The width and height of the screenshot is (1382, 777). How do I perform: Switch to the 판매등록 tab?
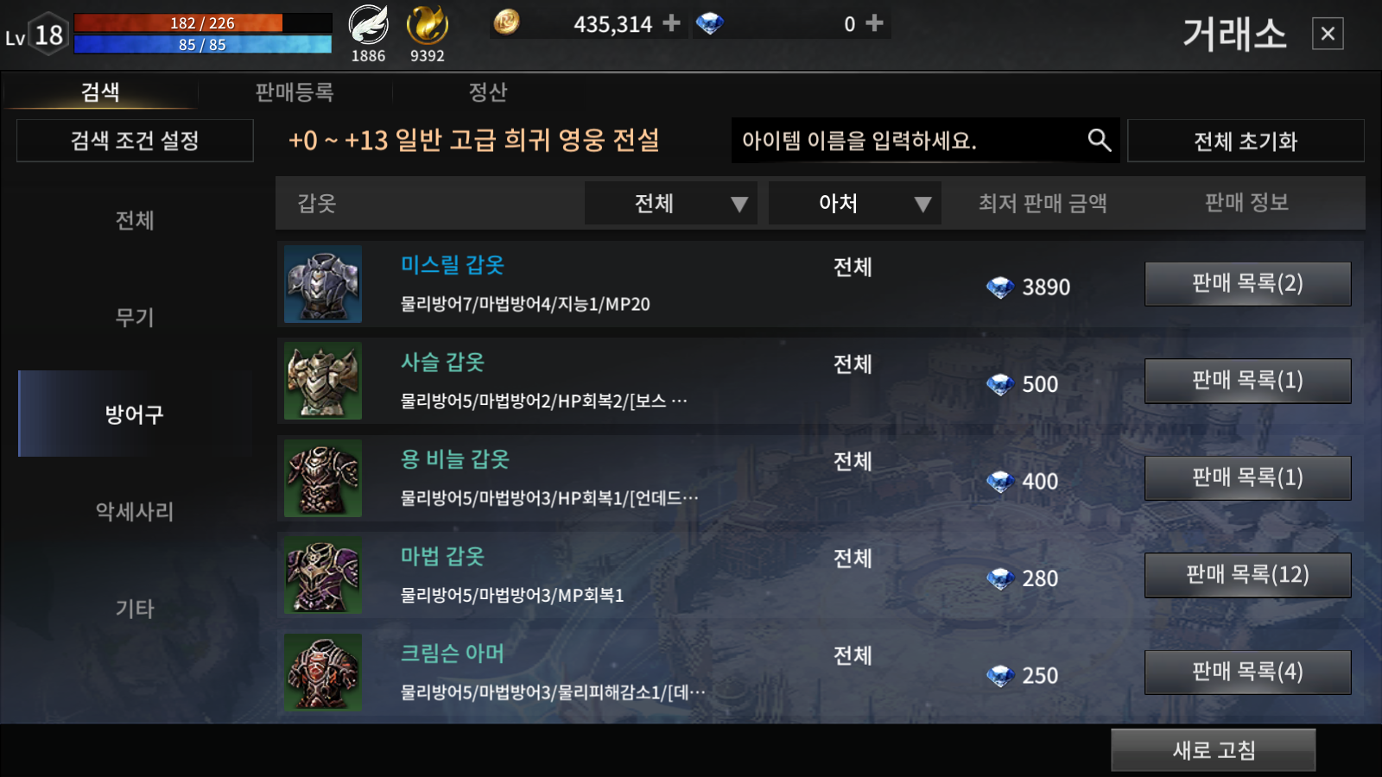(x=295, y=92)
